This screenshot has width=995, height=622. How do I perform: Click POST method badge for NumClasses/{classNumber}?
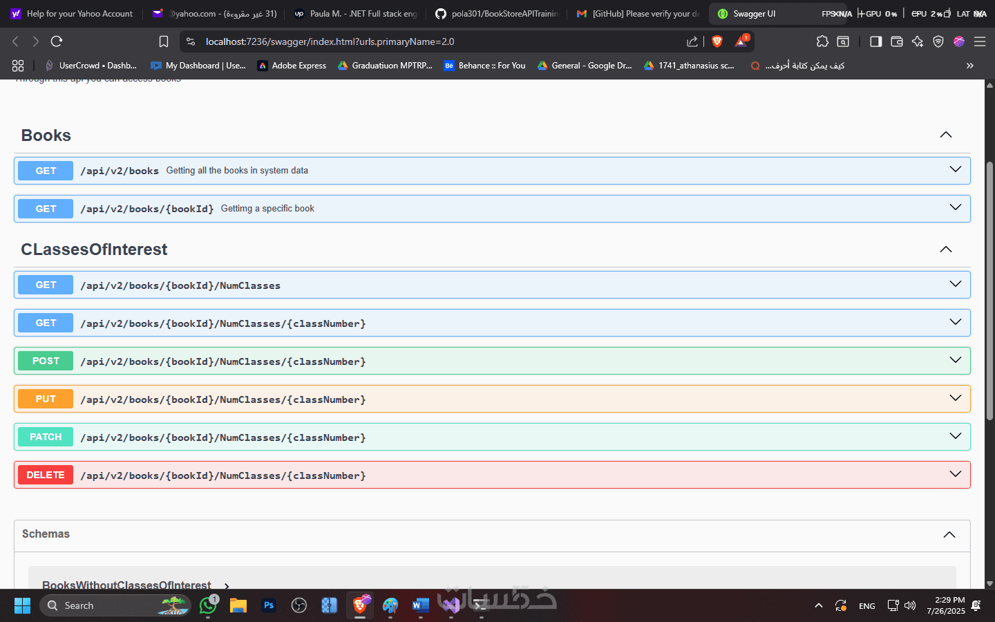click(x=46, y=361)
